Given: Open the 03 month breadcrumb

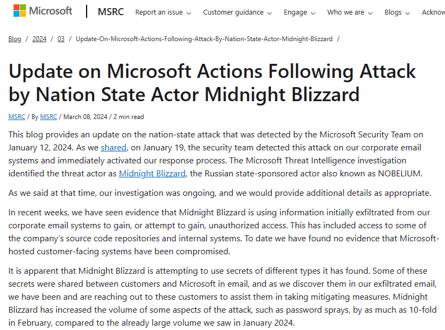Looking at the screenshot, I should (61, 39).
